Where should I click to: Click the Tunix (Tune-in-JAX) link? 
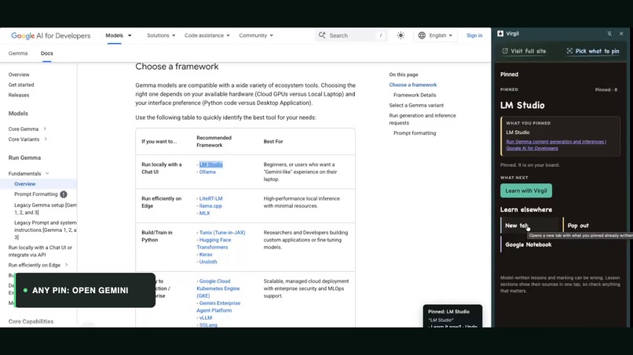click(x=222, y=233)
